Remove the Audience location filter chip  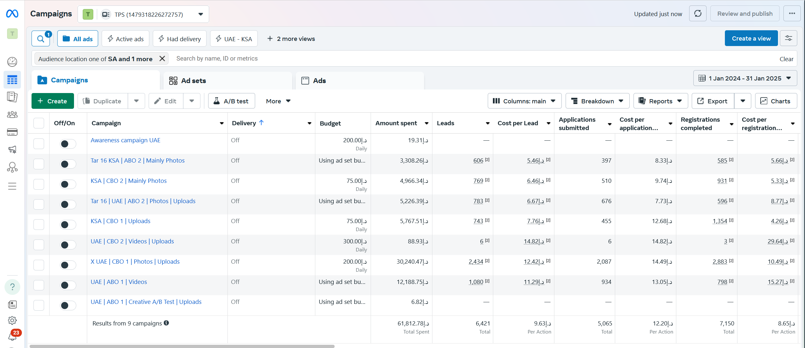(162, 59)
